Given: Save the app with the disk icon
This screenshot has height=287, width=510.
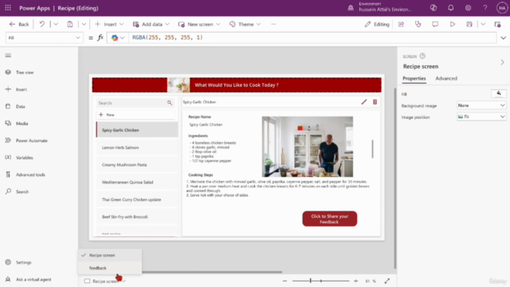Looking at the screenshot, I should (x=469, y=25).
